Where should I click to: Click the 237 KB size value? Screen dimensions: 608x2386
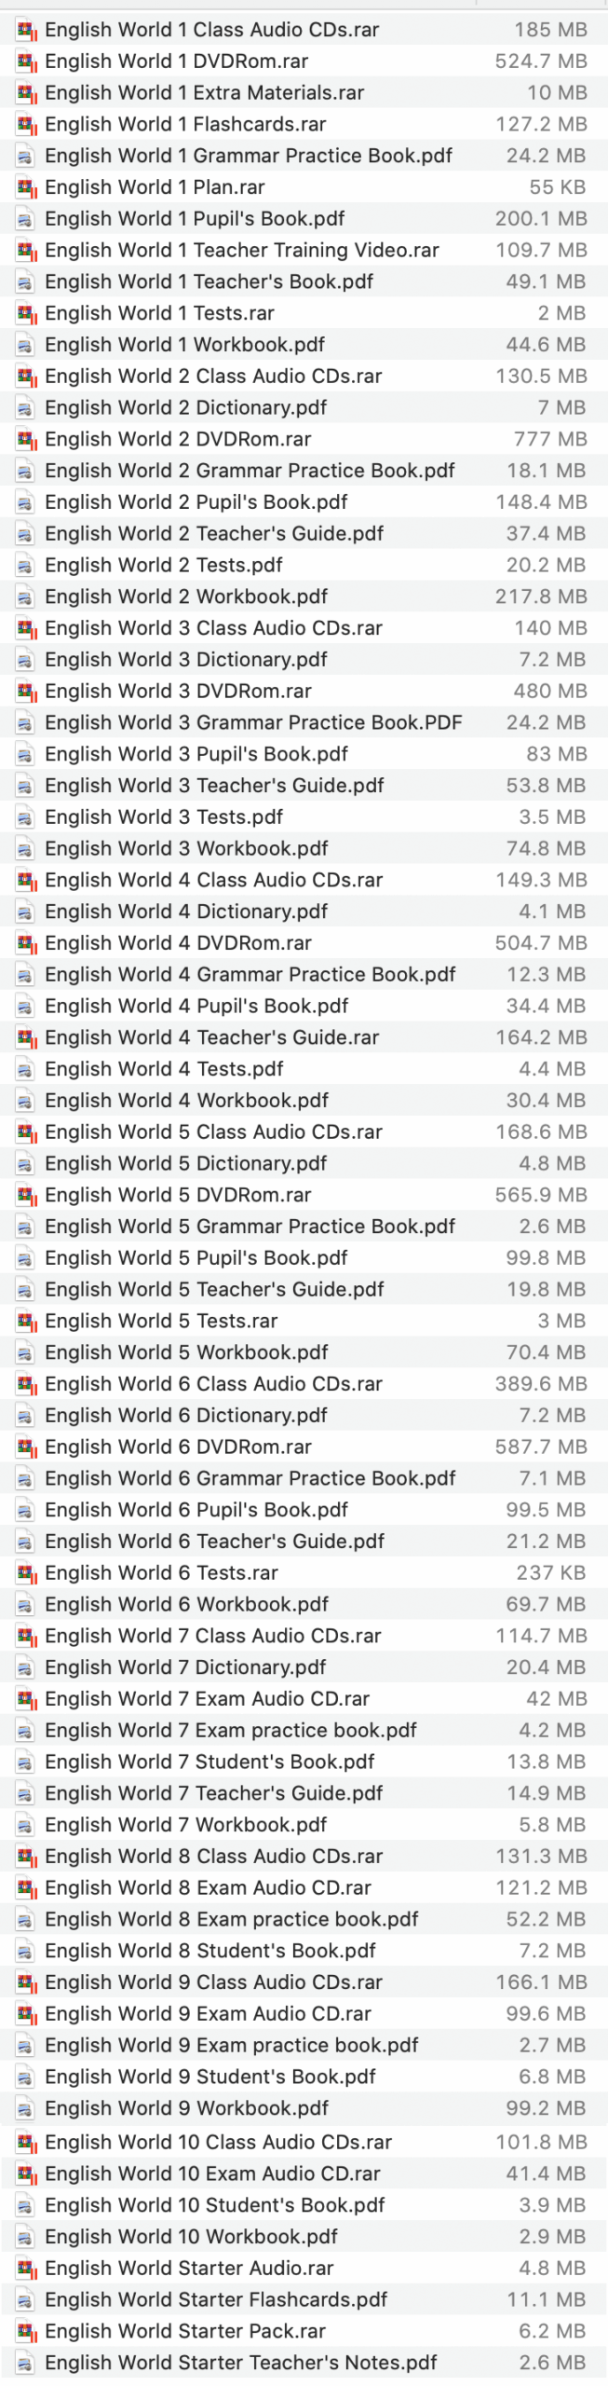(551, 1573)
